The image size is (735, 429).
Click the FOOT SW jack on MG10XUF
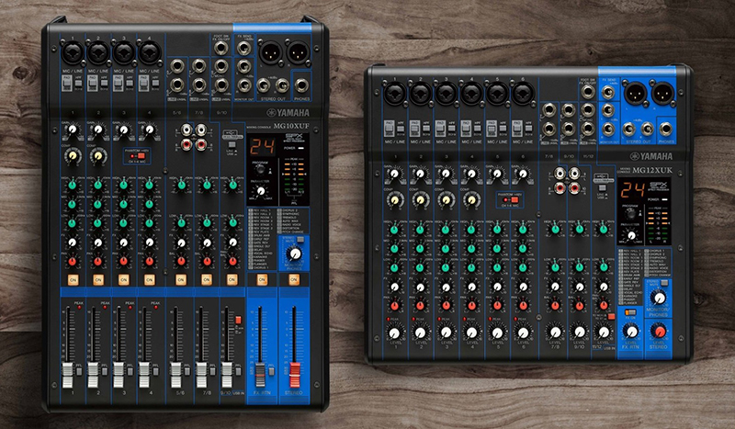[x=220, y=49]
